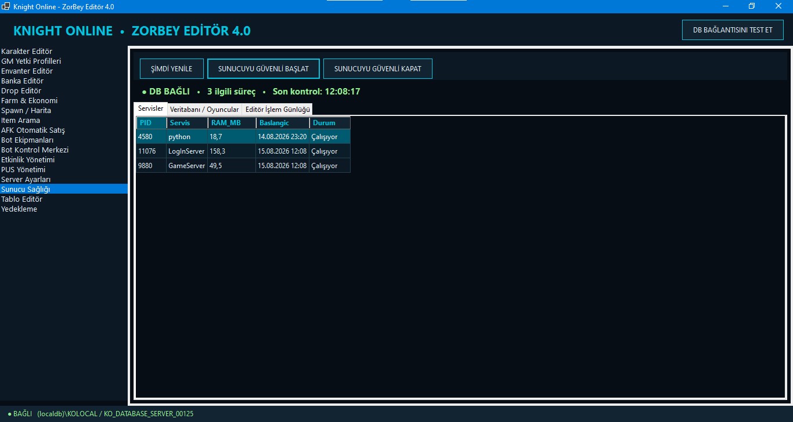Select the python service row name
This screenshot has width=793, height=422.
(188, 137)
